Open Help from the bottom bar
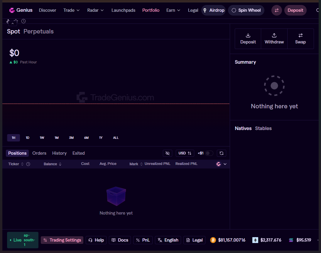321x253 pixels. tap(96, 240)
